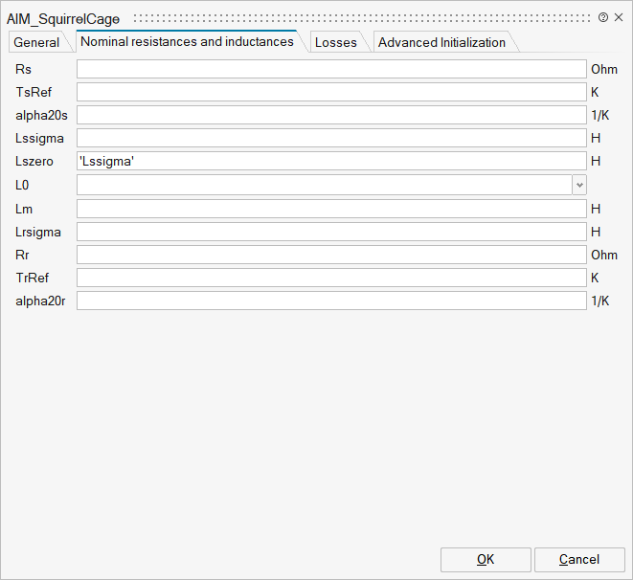Focus the alpha20r input field

pyautogui.click(x=330, y=301)
